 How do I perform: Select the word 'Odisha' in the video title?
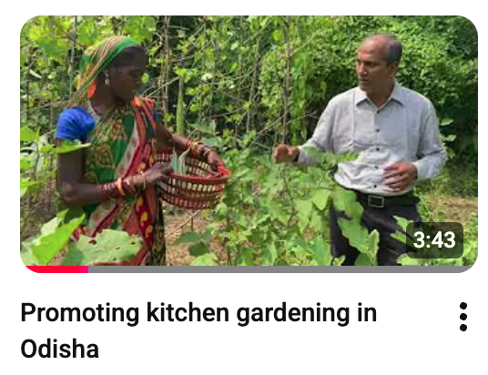coord(60,349)
